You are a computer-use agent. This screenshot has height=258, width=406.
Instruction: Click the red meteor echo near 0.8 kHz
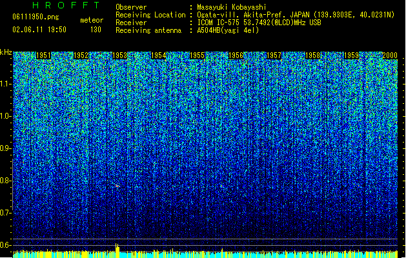click(x=117, y=186)
